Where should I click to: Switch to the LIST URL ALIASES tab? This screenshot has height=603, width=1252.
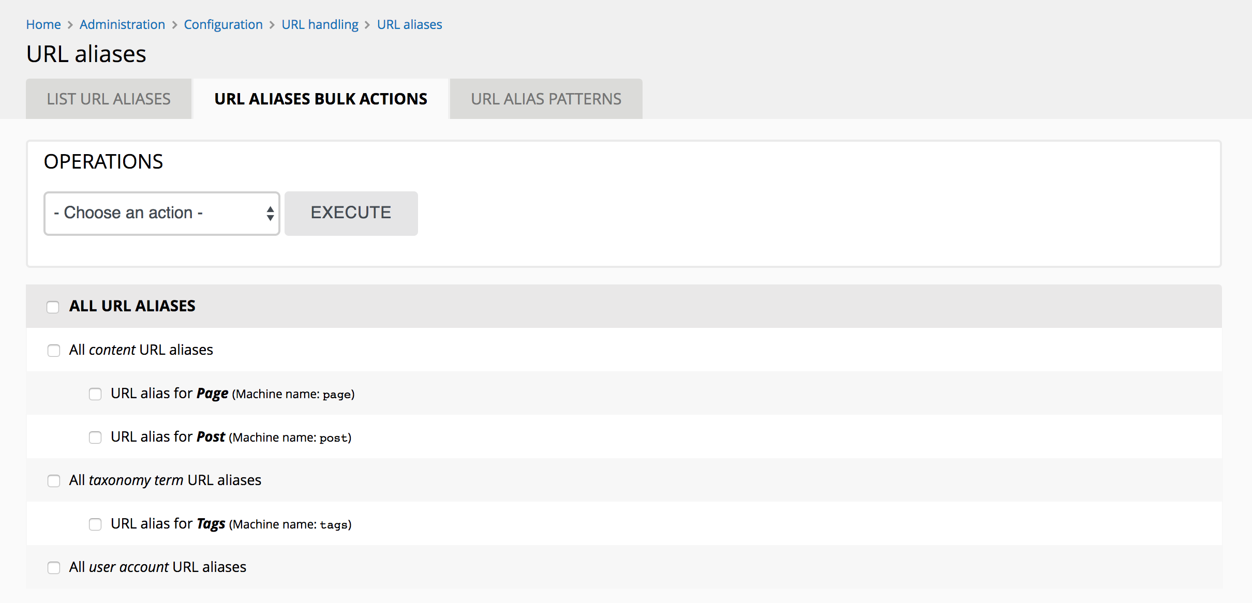pyautogui.click(x=108, y=98)
